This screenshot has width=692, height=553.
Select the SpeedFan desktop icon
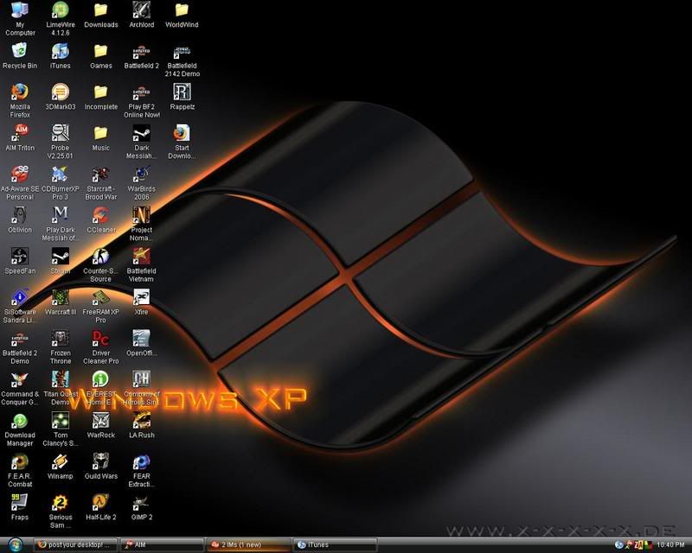tap(20, 257)
